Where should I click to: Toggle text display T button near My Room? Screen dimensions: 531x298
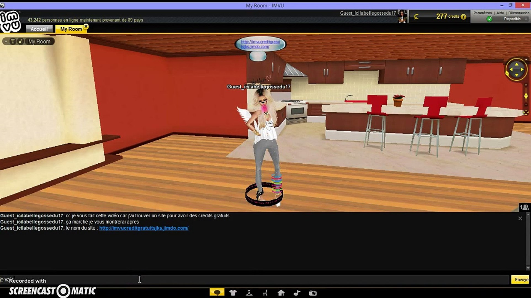pos(13,41)
